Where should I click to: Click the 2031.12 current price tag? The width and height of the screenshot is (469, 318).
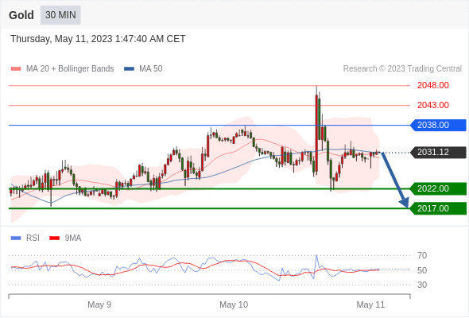coord(438,153)
